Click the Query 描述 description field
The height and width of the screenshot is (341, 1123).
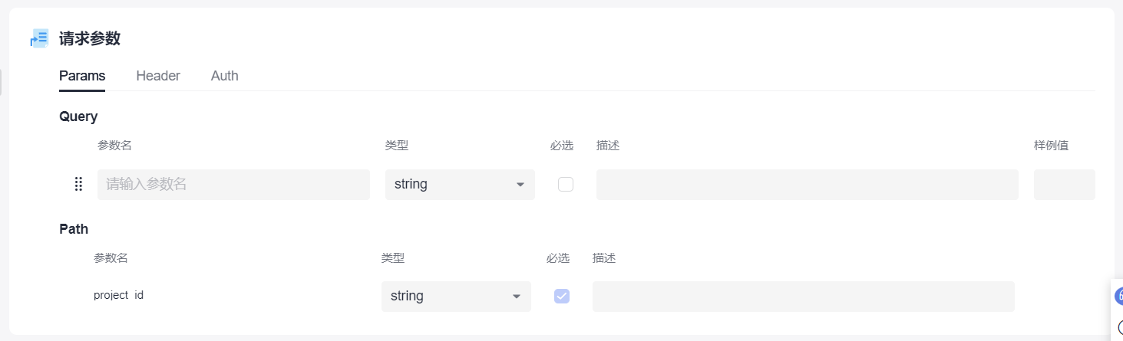(807, 185)
